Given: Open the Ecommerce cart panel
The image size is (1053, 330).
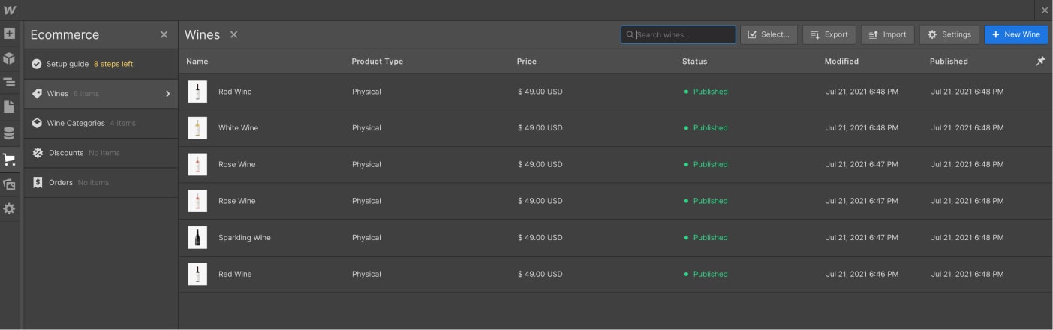Looking at the screenshot, I should (9, 160).
